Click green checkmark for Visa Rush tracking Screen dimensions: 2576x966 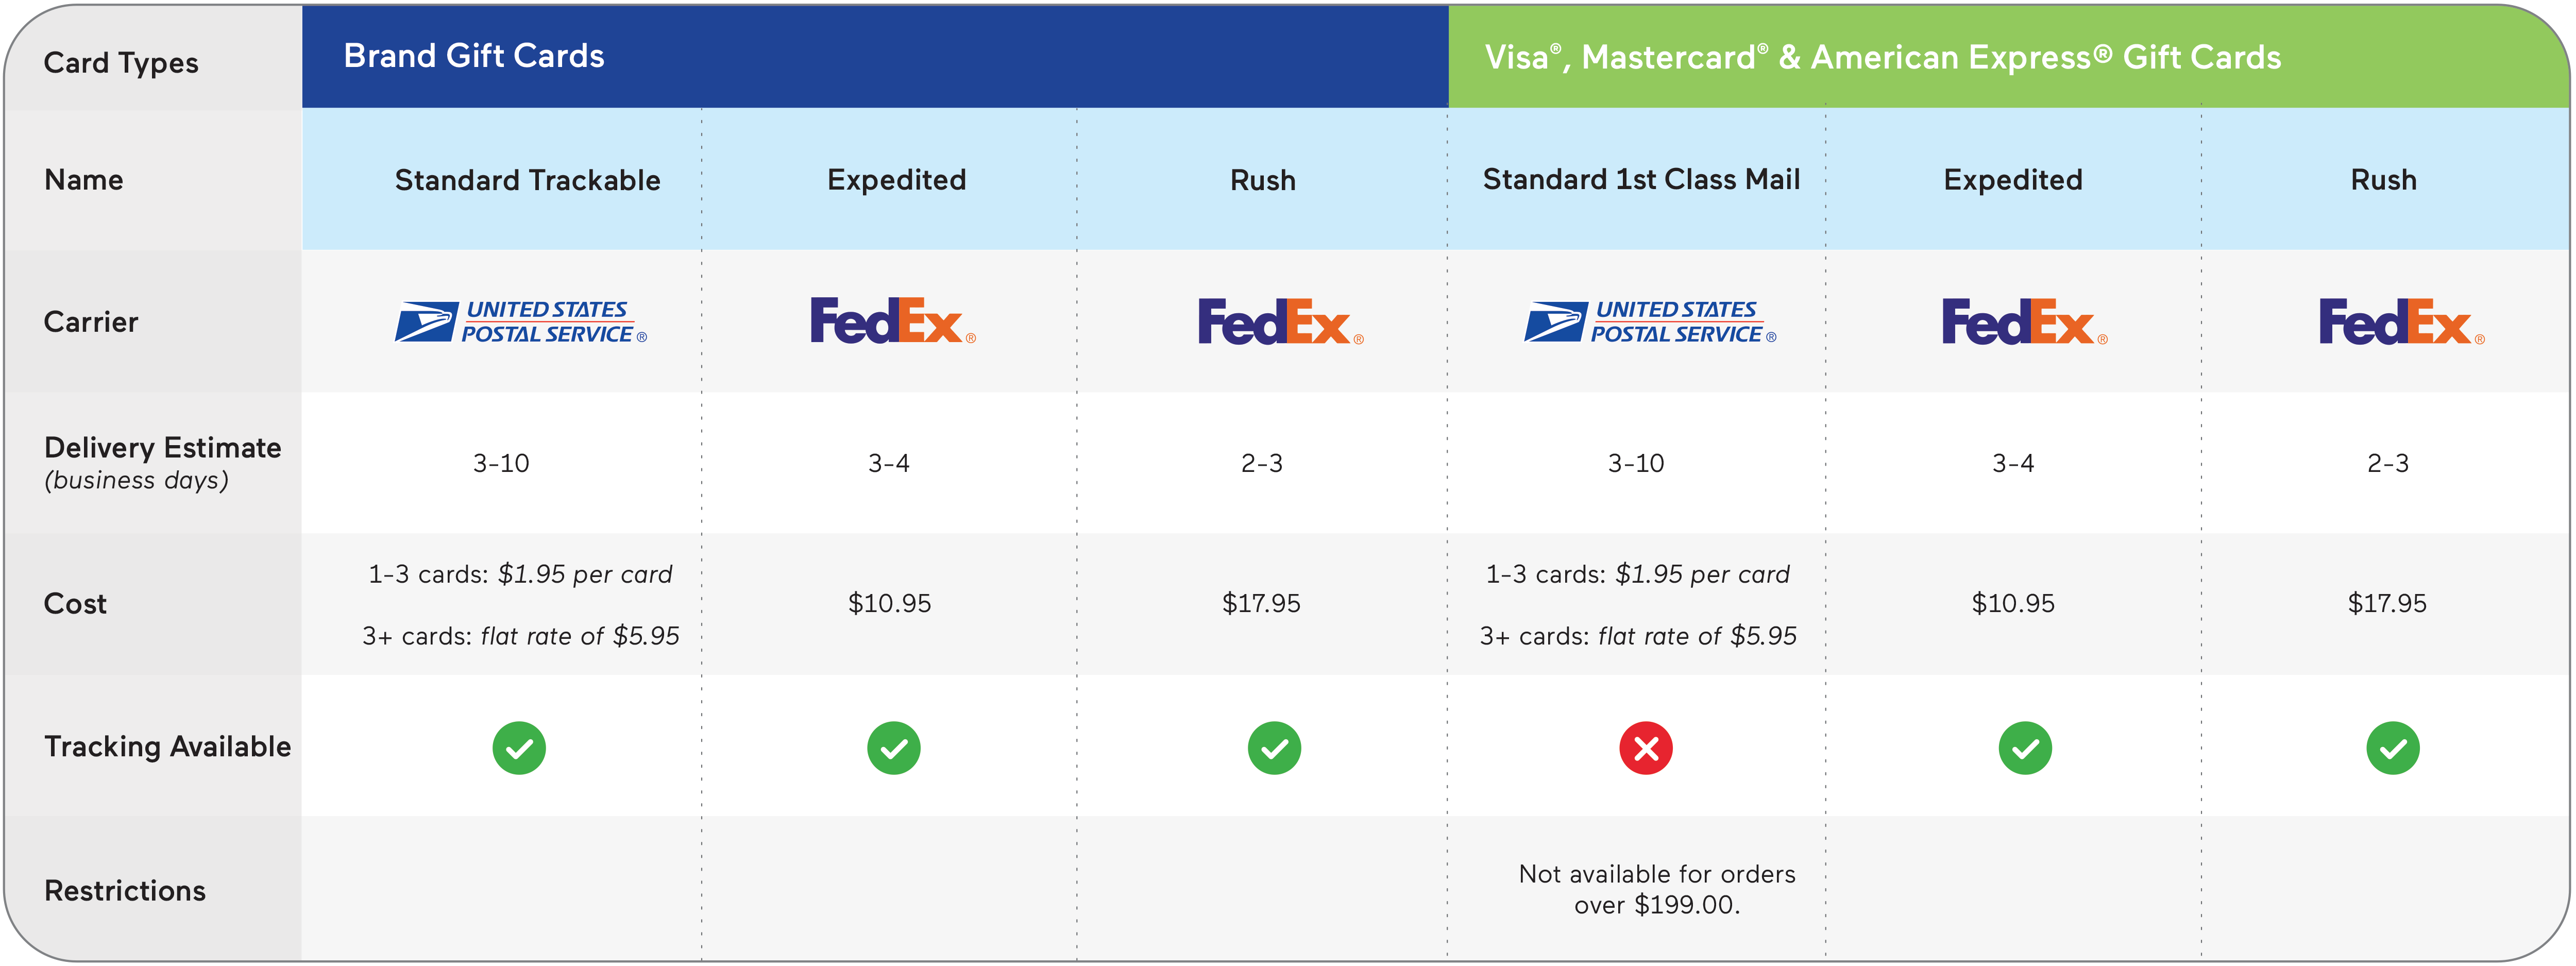click(x=2393, y=748)
